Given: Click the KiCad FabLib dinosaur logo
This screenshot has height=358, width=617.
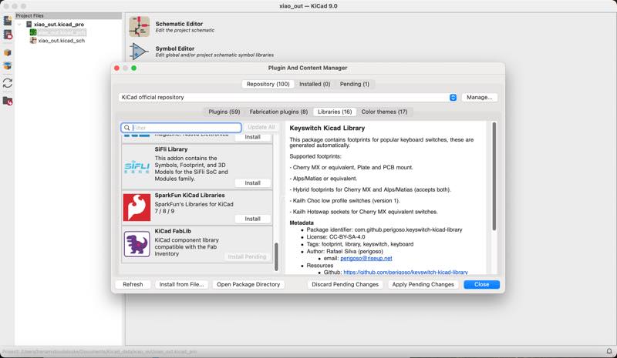Looking at the screenshot, I should point(137,244).
